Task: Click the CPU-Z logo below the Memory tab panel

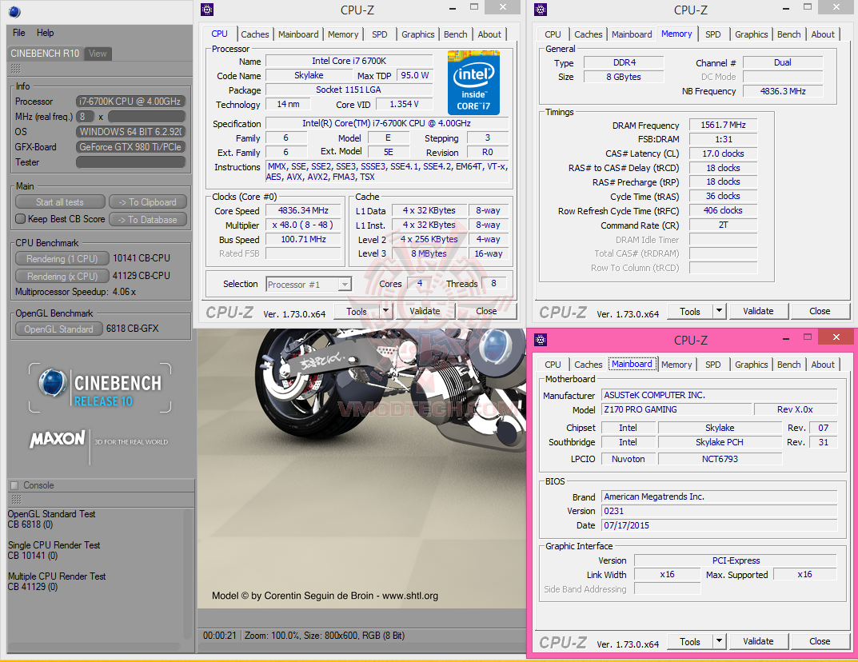Action: coord(562,311)
